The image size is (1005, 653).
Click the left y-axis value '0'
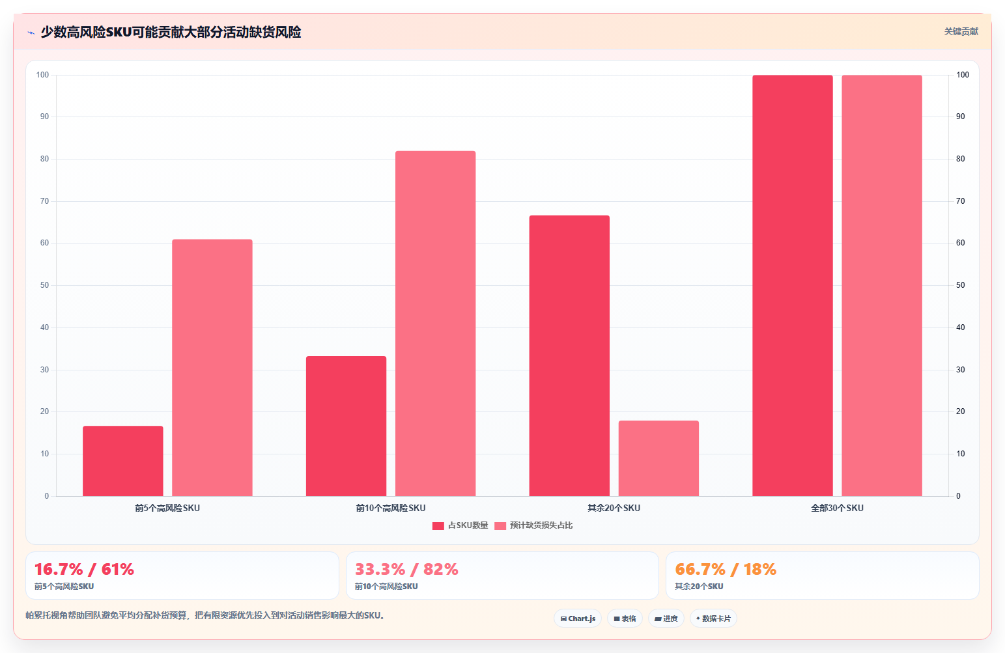(x=46, y=496)
